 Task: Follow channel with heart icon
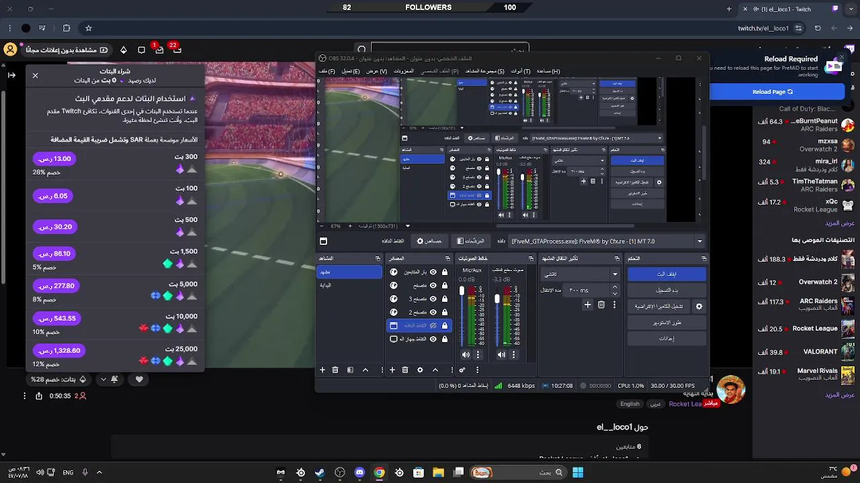[x=139, y=379]
